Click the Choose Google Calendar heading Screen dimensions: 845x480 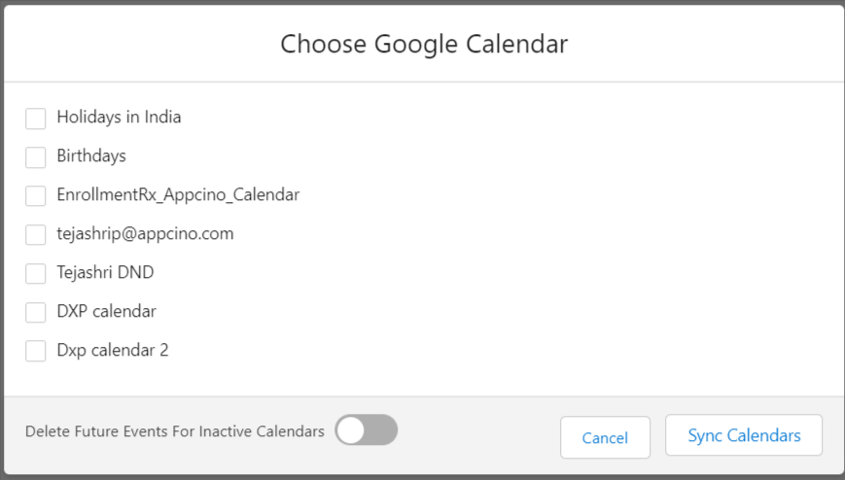click(424, 44)
